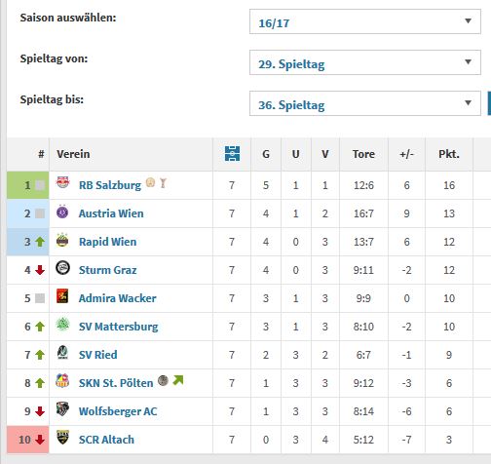Open the Saison auswählen 16/17 dropdown
Screen dimensions: 491x464
point(365,21)
